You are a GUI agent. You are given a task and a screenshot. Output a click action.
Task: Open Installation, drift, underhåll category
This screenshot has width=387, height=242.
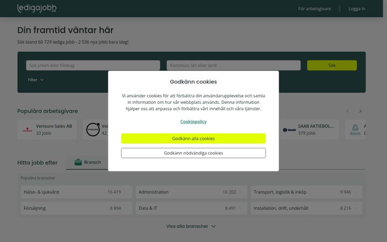click(x=306, y=208)
